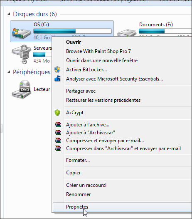Click WinRAR icon beside Ajouter à l'archive
Screen dimensions: 192x219
coord(58,125)
